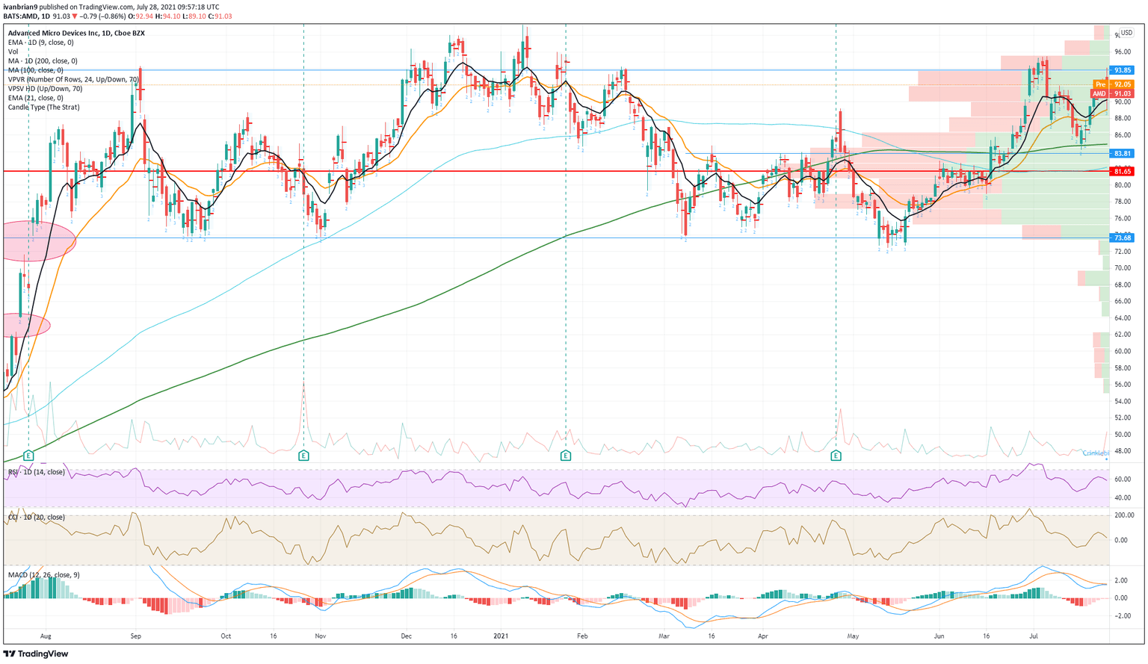This screenshot has width=1148, height=664.
Task: Click the 48.00 price axis label
Action: point(1123,451)
